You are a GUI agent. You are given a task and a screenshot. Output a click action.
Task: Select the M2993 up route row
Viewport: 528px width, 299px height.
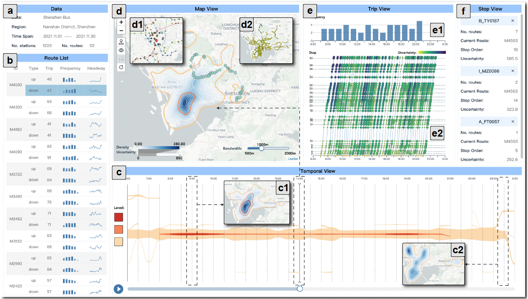66,258
